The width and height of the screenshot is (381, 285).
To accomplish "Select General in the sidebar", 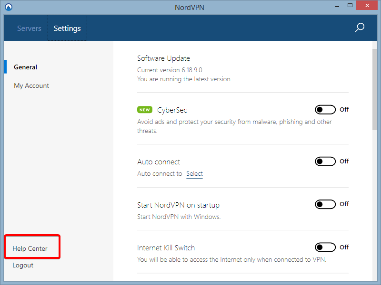I will pyautogui.click(x=26, y=67).
